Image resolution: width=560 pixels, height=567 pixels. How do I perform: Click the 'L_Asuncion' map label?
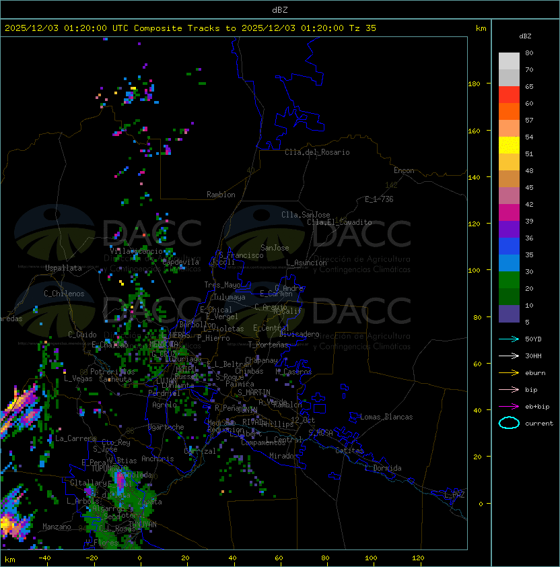coord(306,263)
